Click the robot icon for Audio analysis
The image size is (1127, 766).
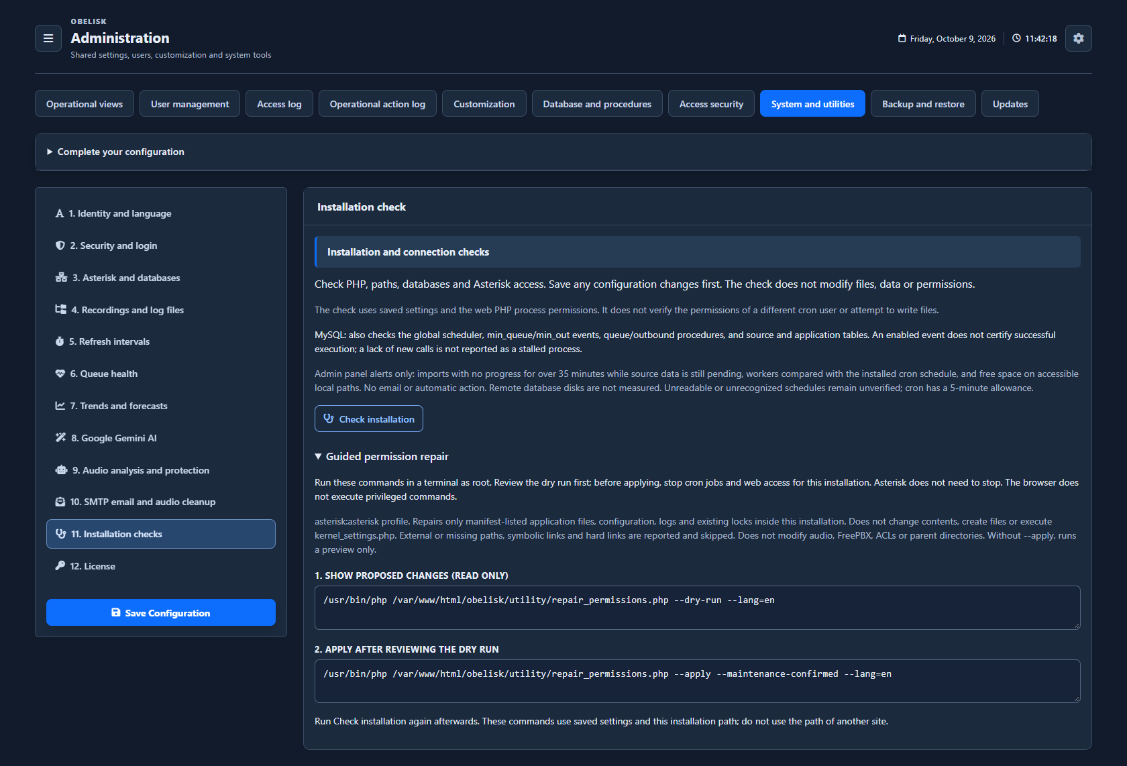coord(61,470)
